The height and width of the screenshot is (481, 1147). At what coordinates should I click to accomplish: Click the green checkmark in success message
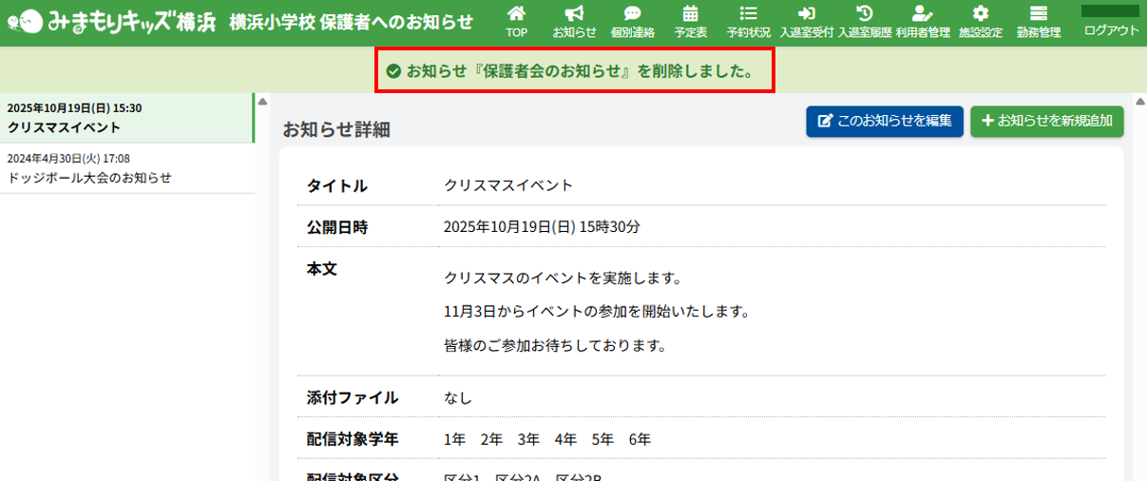click(393, 71)
